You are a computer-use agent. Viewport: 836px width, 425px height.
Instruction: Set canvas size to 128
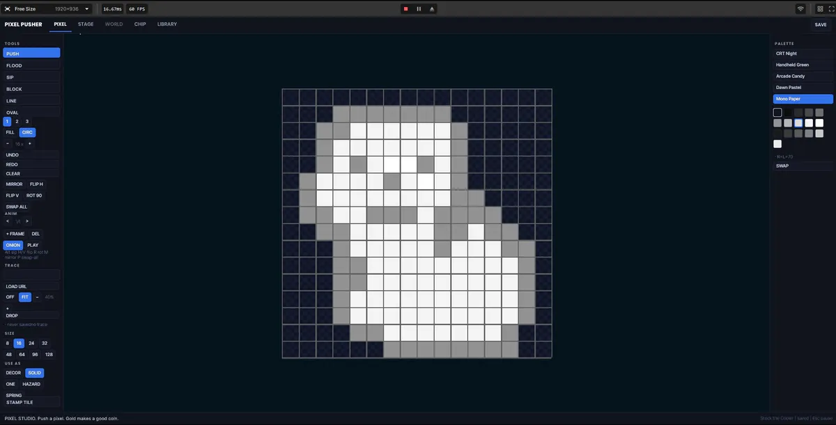(49, 355)
